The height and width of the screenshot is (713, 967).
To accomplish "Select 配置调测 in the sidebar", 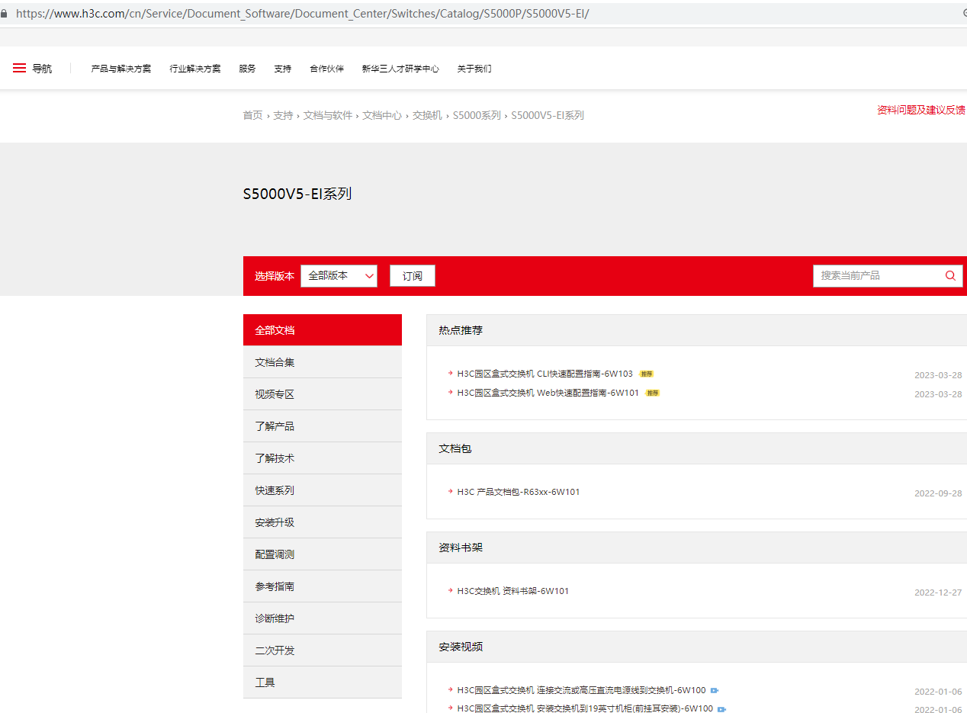I will (x=323, y=554).
